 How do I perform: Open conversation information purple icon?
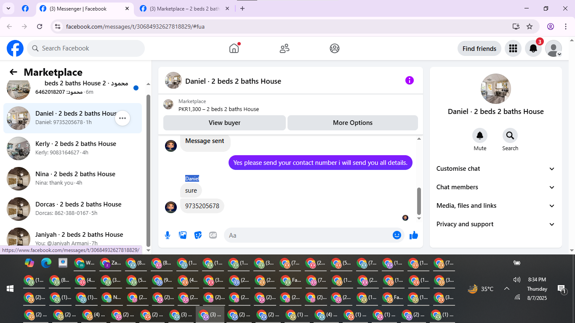410,80
